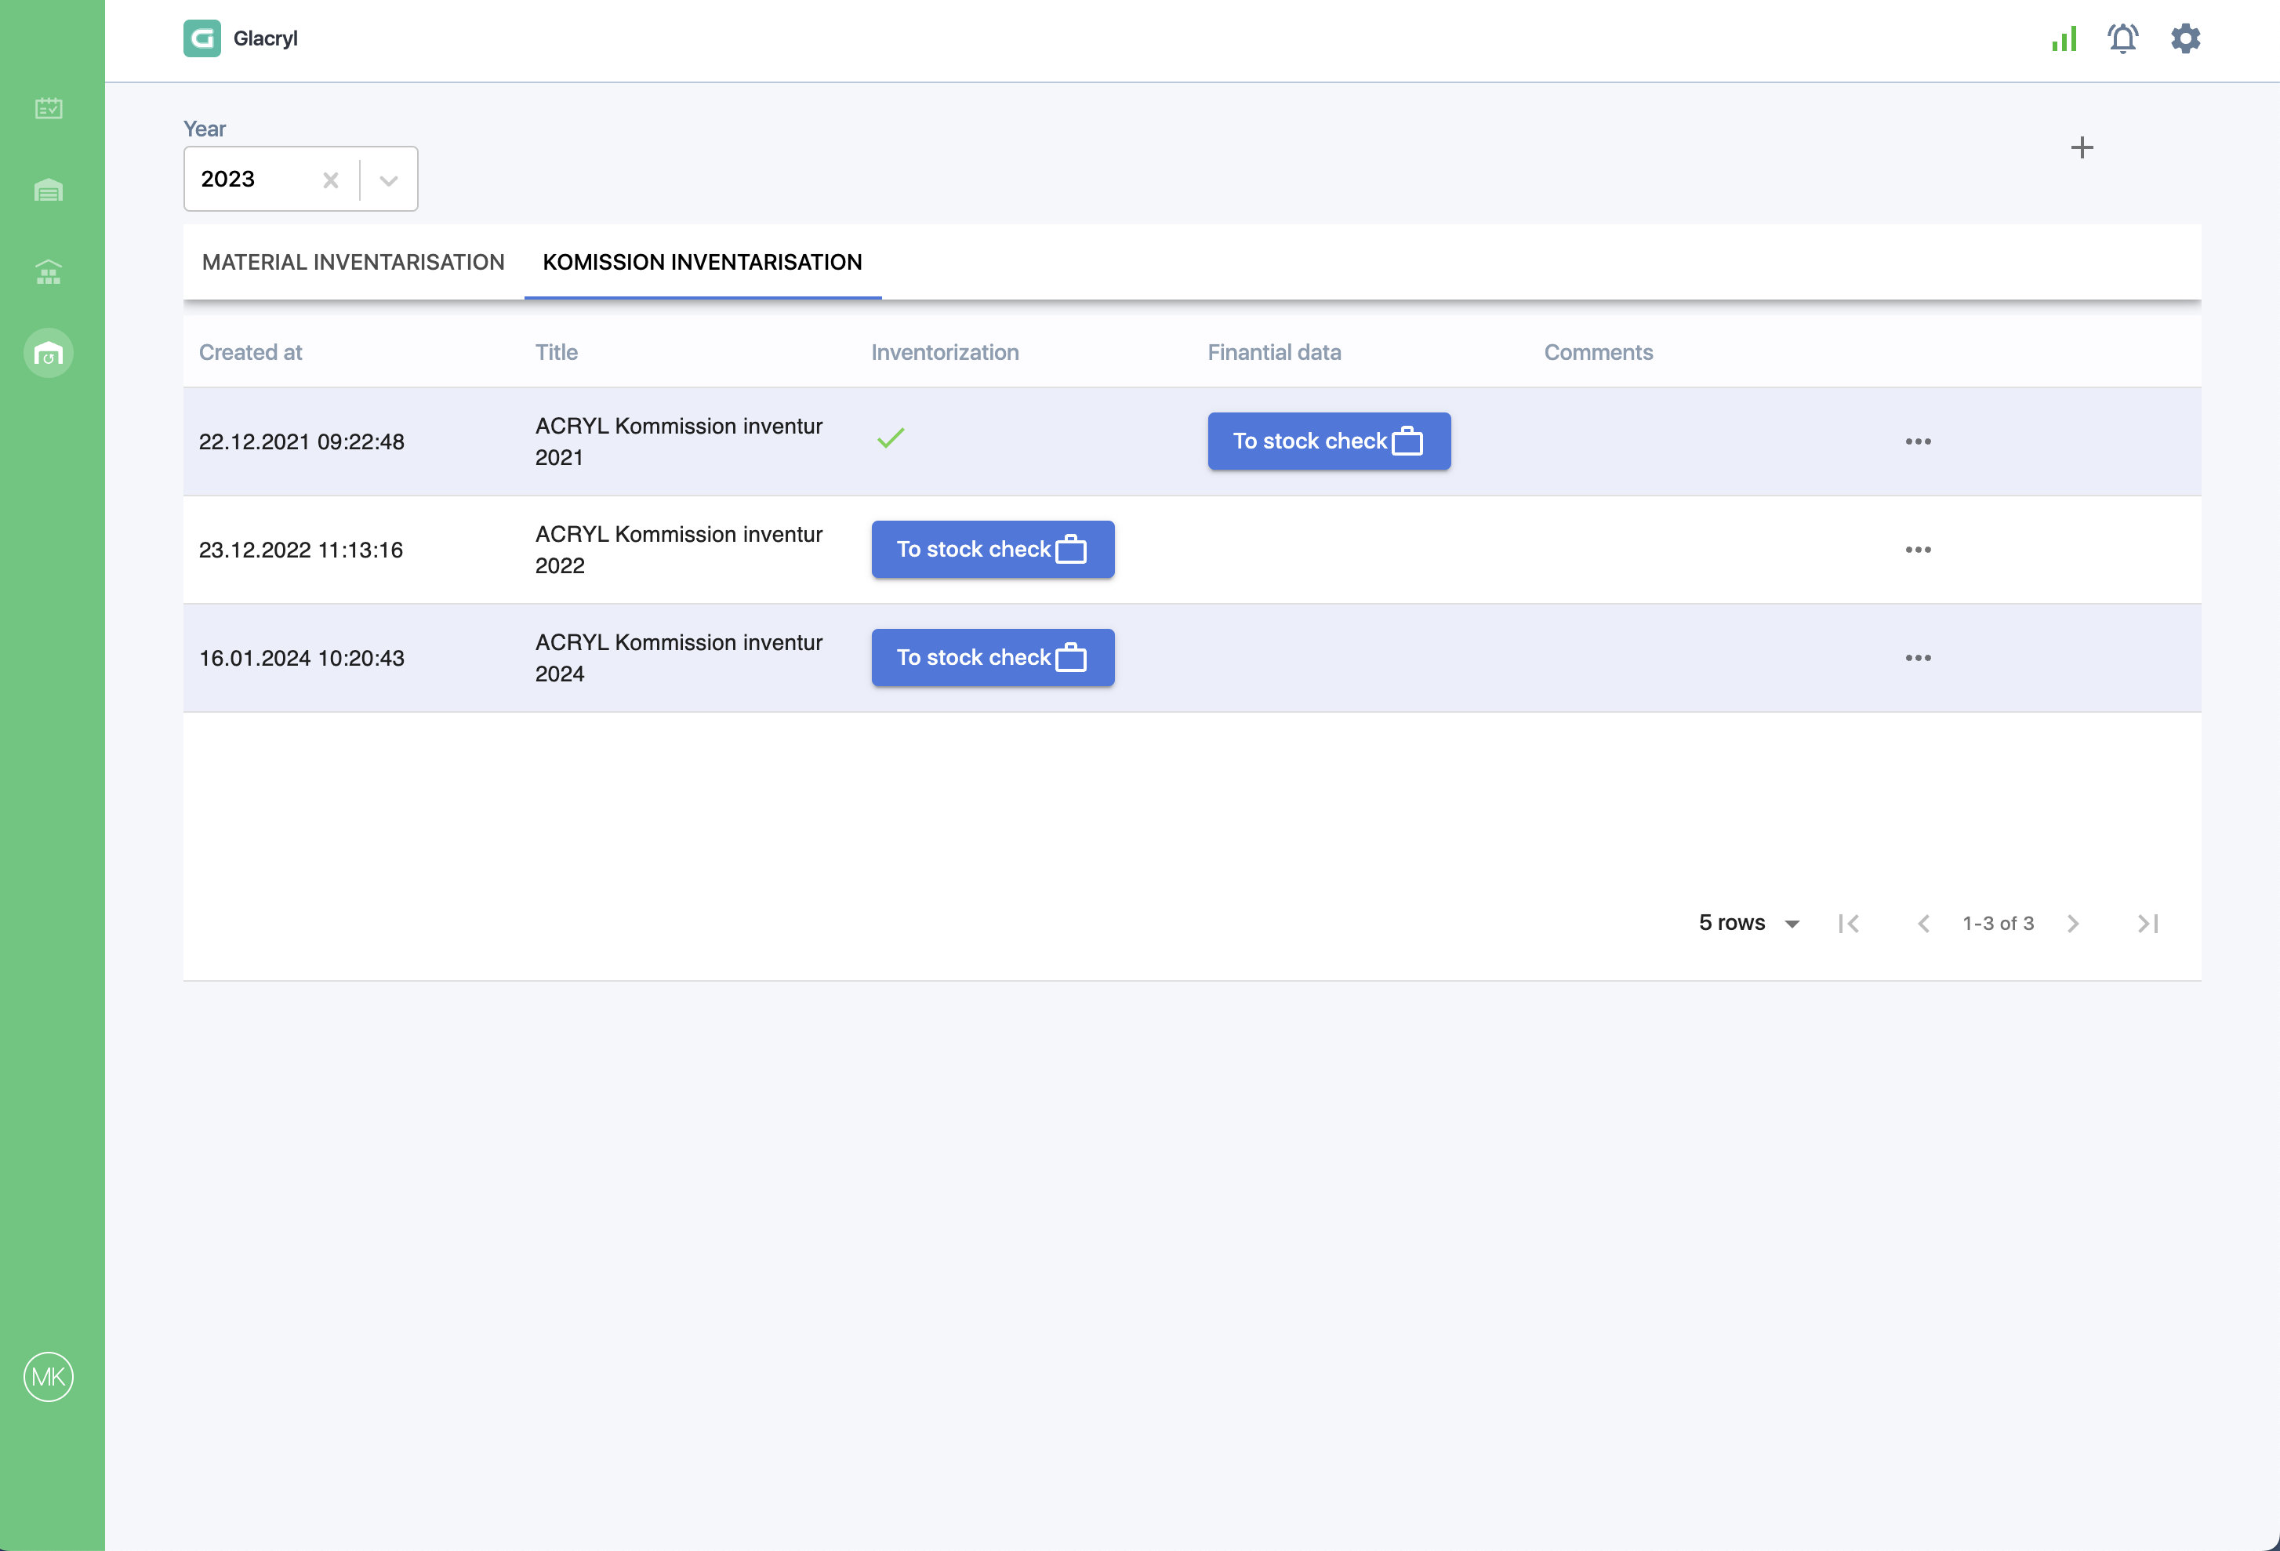Click To stock check under Finantial data
Screen dimensions: 2280x1551
coord(1328,441)
